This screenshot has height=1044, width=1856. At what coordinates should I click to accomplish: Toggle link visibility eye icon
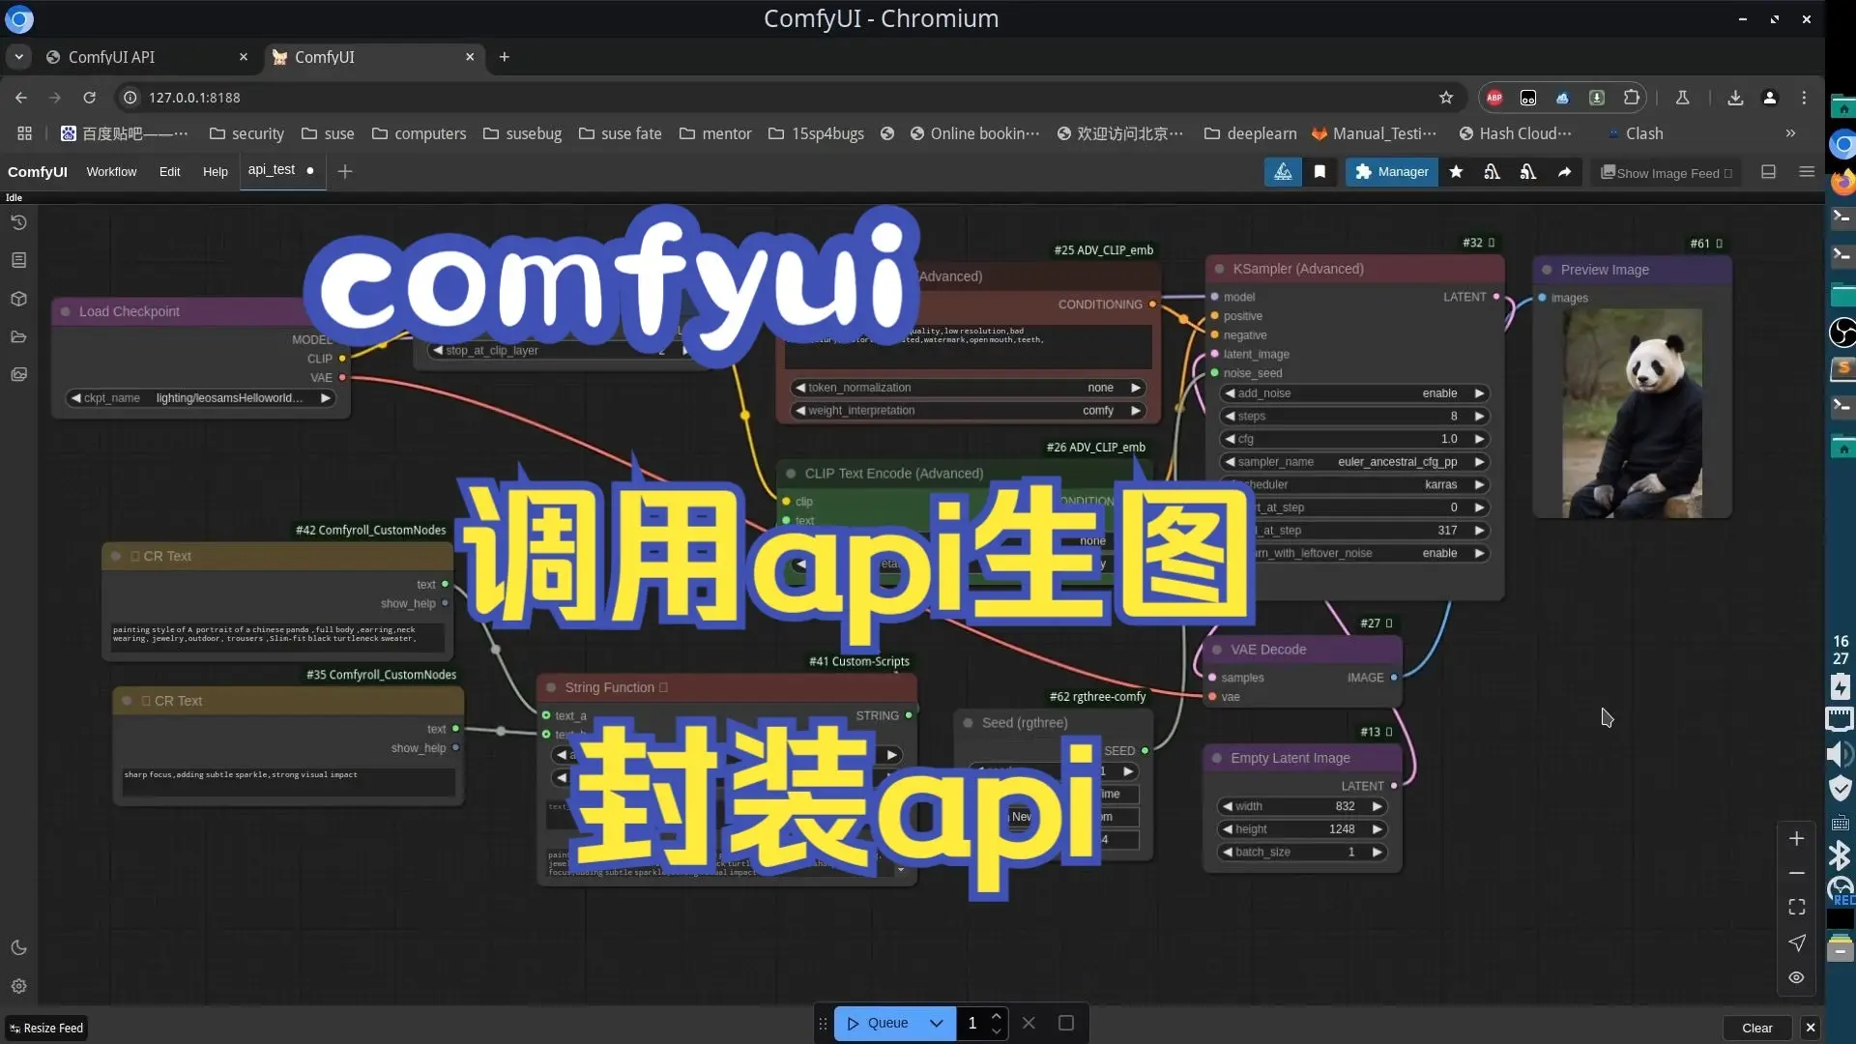pyautogui.click(x=1796, y=977)
